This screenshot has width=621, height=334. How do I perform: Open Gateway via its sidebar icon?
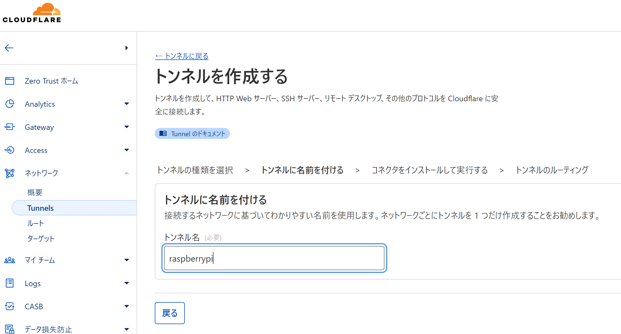coord(9,127)
